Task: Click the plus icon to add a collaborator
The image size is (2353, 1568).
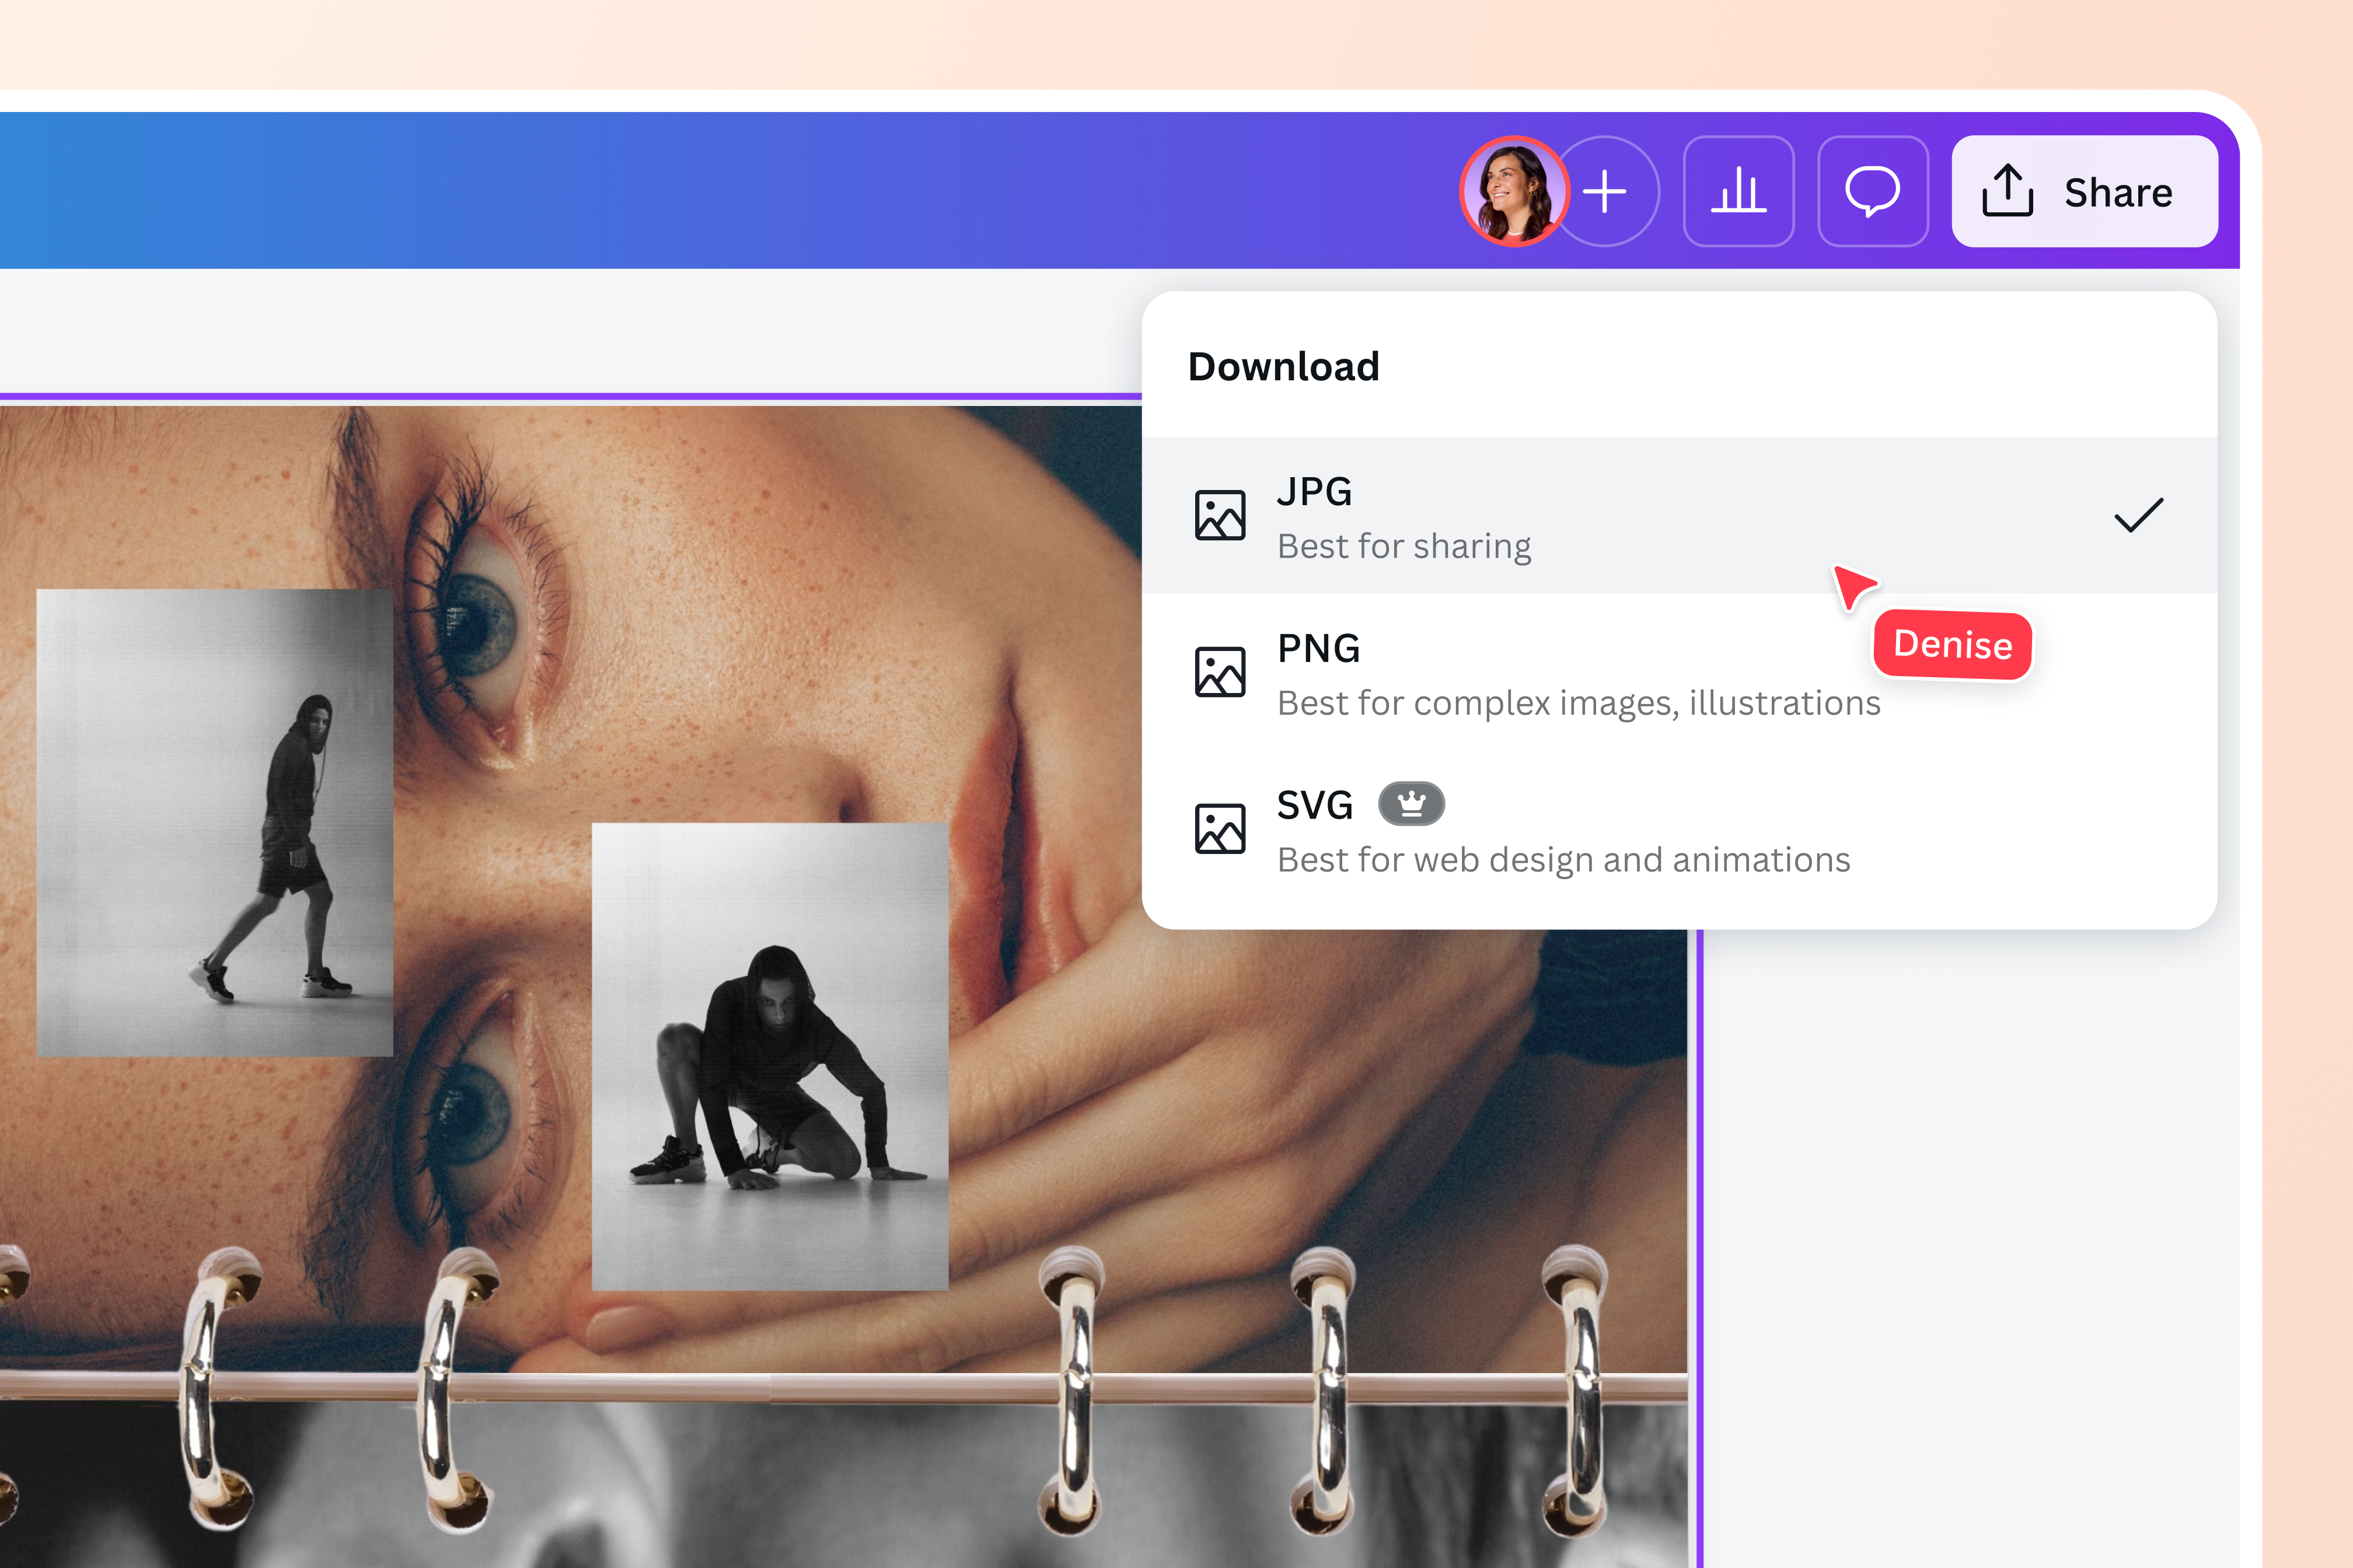Action: pyautogui.click(x=1605, y=191)
